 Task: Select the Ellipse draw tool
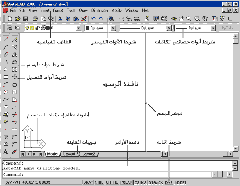tap(6, 107)
